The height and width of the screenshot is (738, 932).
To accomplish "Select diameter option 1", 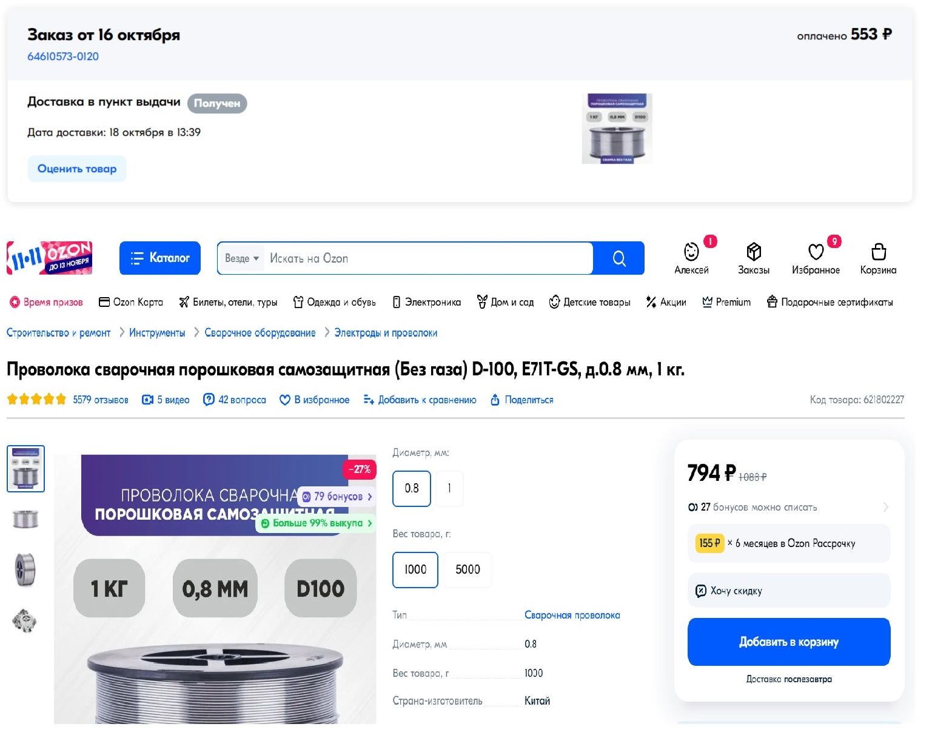I will [x=449, y=488].
